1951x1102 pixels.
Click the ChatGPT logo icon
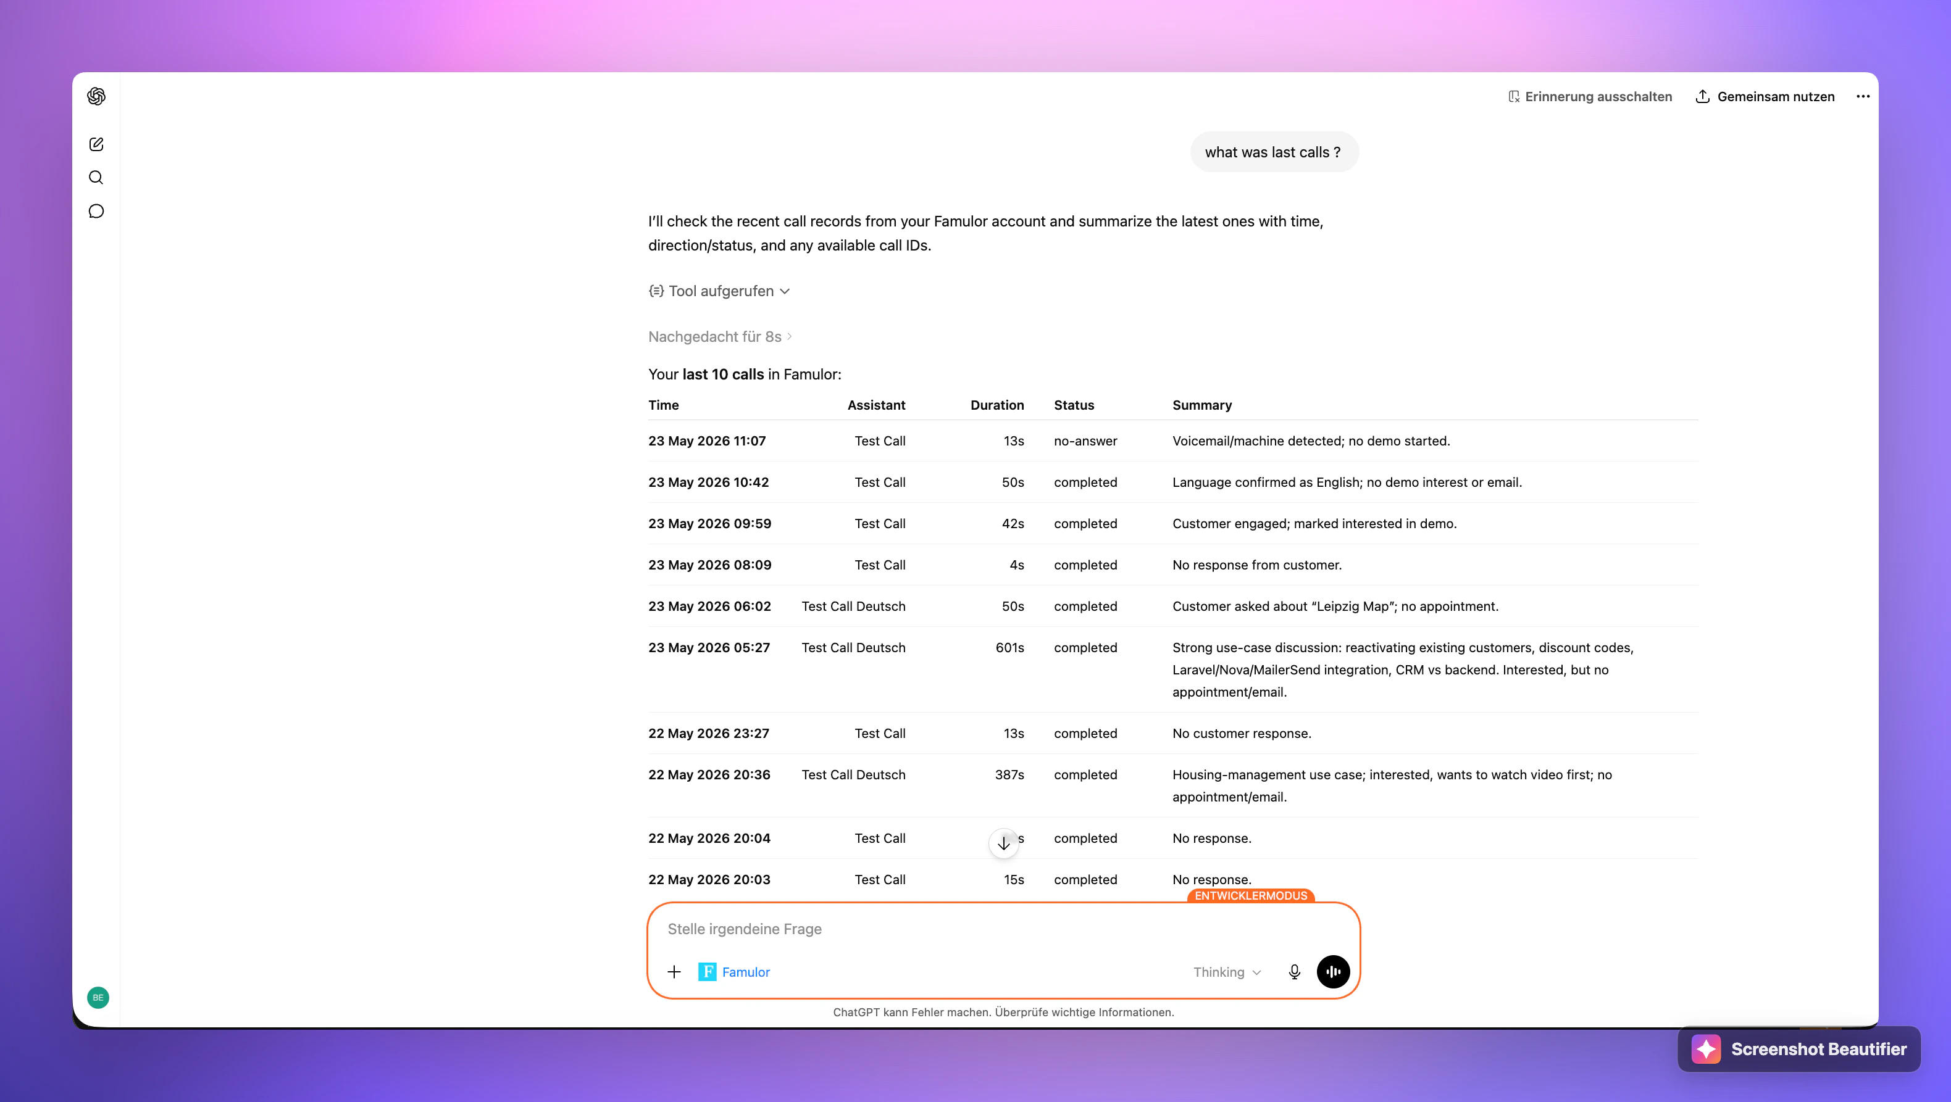pos(96,96)
